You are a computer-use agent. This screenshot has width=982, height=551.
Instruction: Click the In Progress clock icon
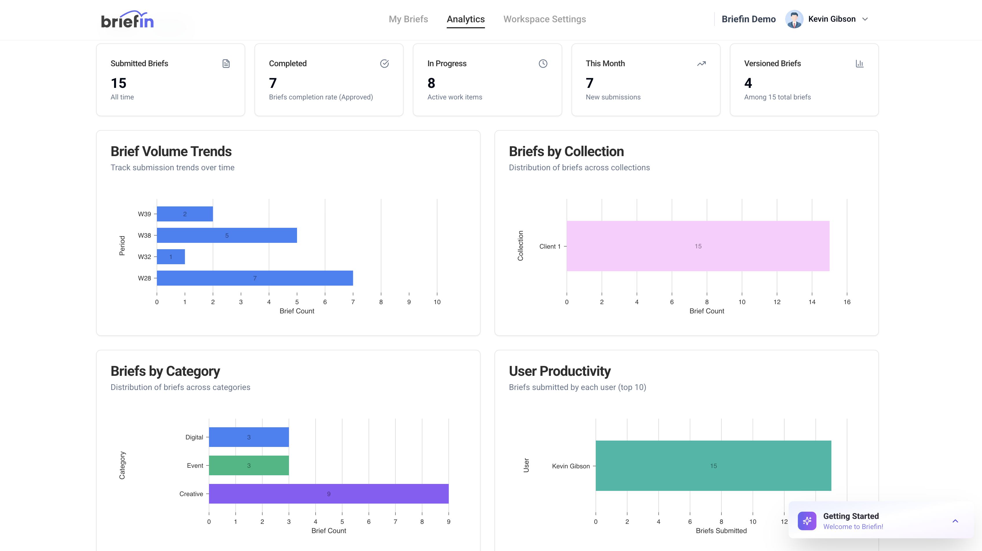(x=543, y=64)
